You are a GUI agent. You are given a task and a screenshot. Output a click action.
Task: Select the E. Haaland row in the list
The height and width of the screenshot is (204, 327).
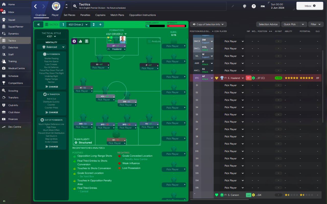255,78
